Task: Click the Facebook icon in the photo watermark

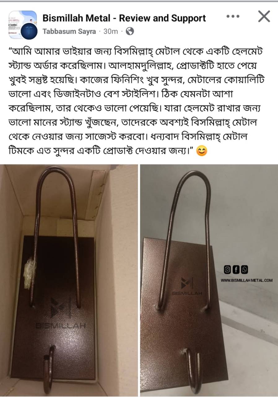Action: tap(236, 270)
